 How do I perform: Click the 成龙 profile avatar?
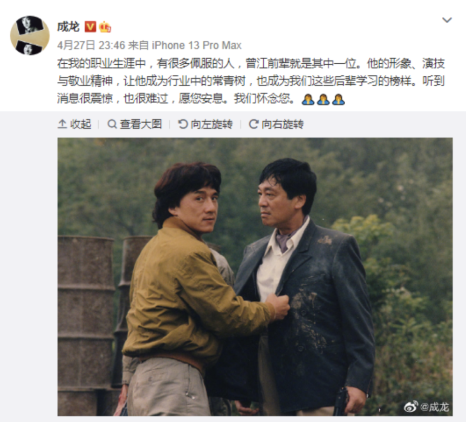30,35
